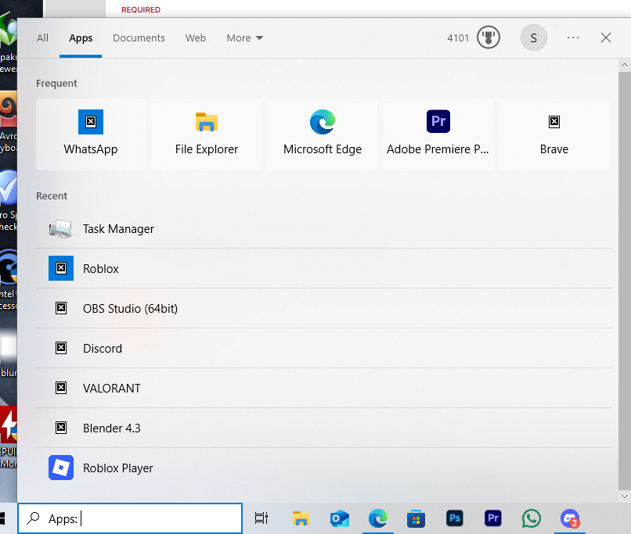
Task: Open the three-dots options menu
Action: point(573,38)
